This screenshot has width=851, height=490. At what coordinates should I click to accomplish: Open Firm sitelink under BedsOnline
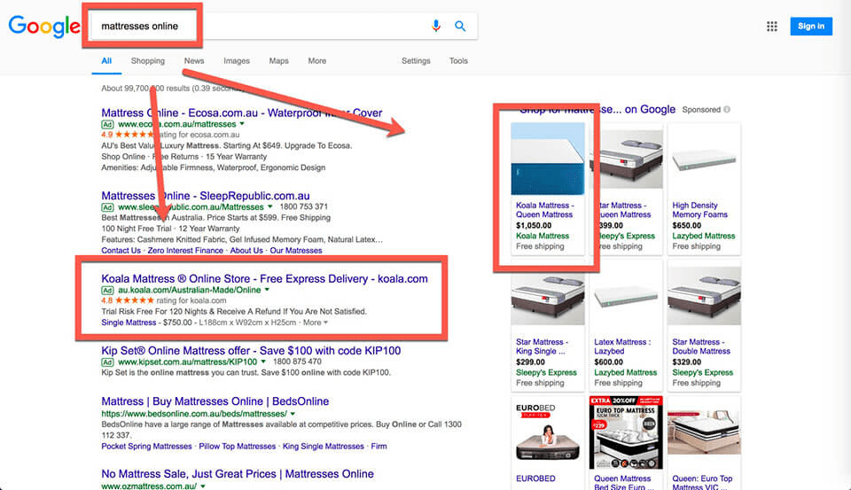(379, 446)
